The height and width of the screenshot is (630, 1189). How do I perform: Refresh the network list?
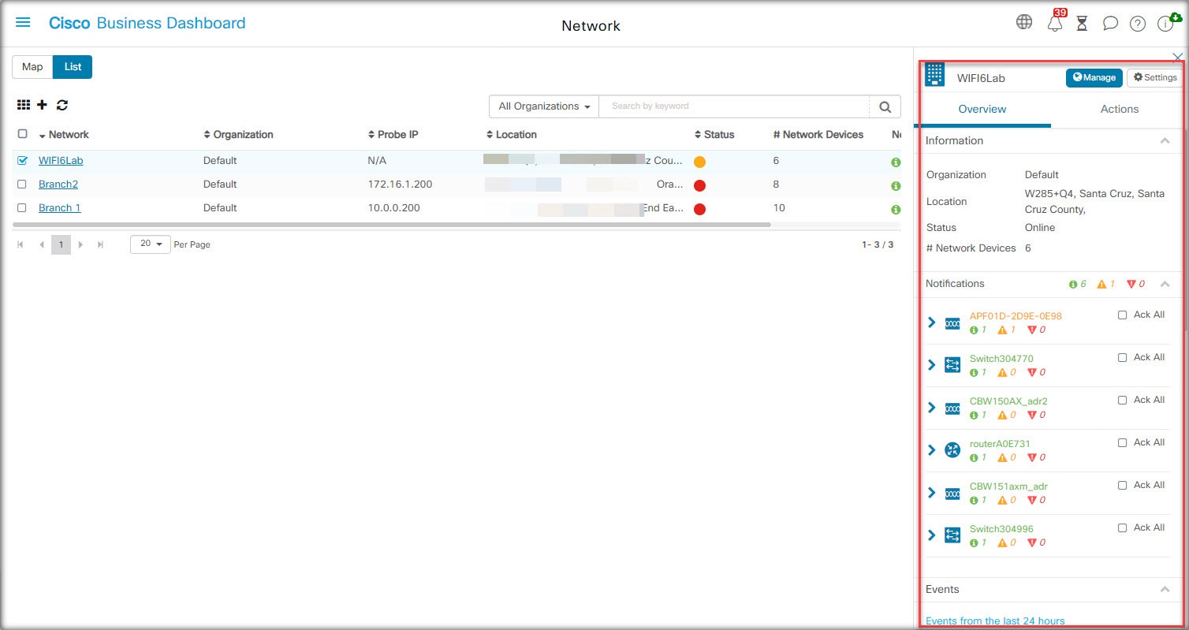tap(62, 105)
